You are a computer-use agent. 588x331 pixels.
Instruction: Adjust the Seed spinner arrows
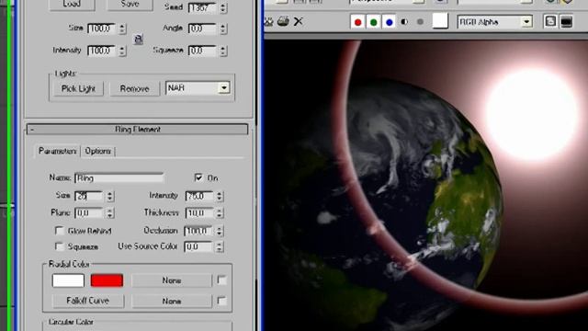coord(223,7)
